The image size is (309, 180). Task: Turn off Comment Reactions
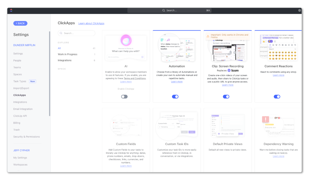point(277,96)
